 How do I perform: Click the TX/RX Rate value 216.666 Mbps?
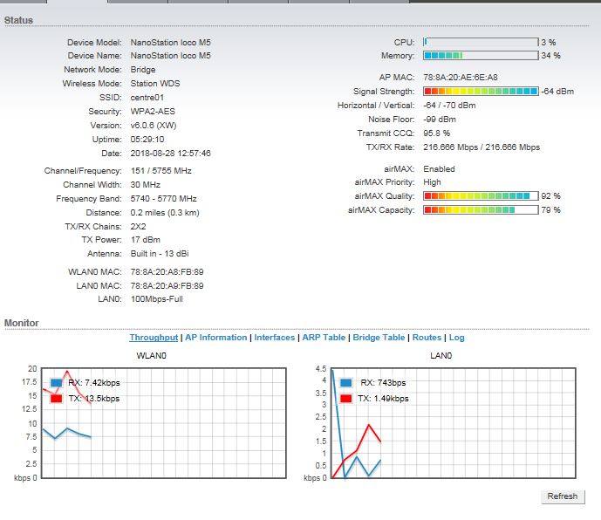481,147
